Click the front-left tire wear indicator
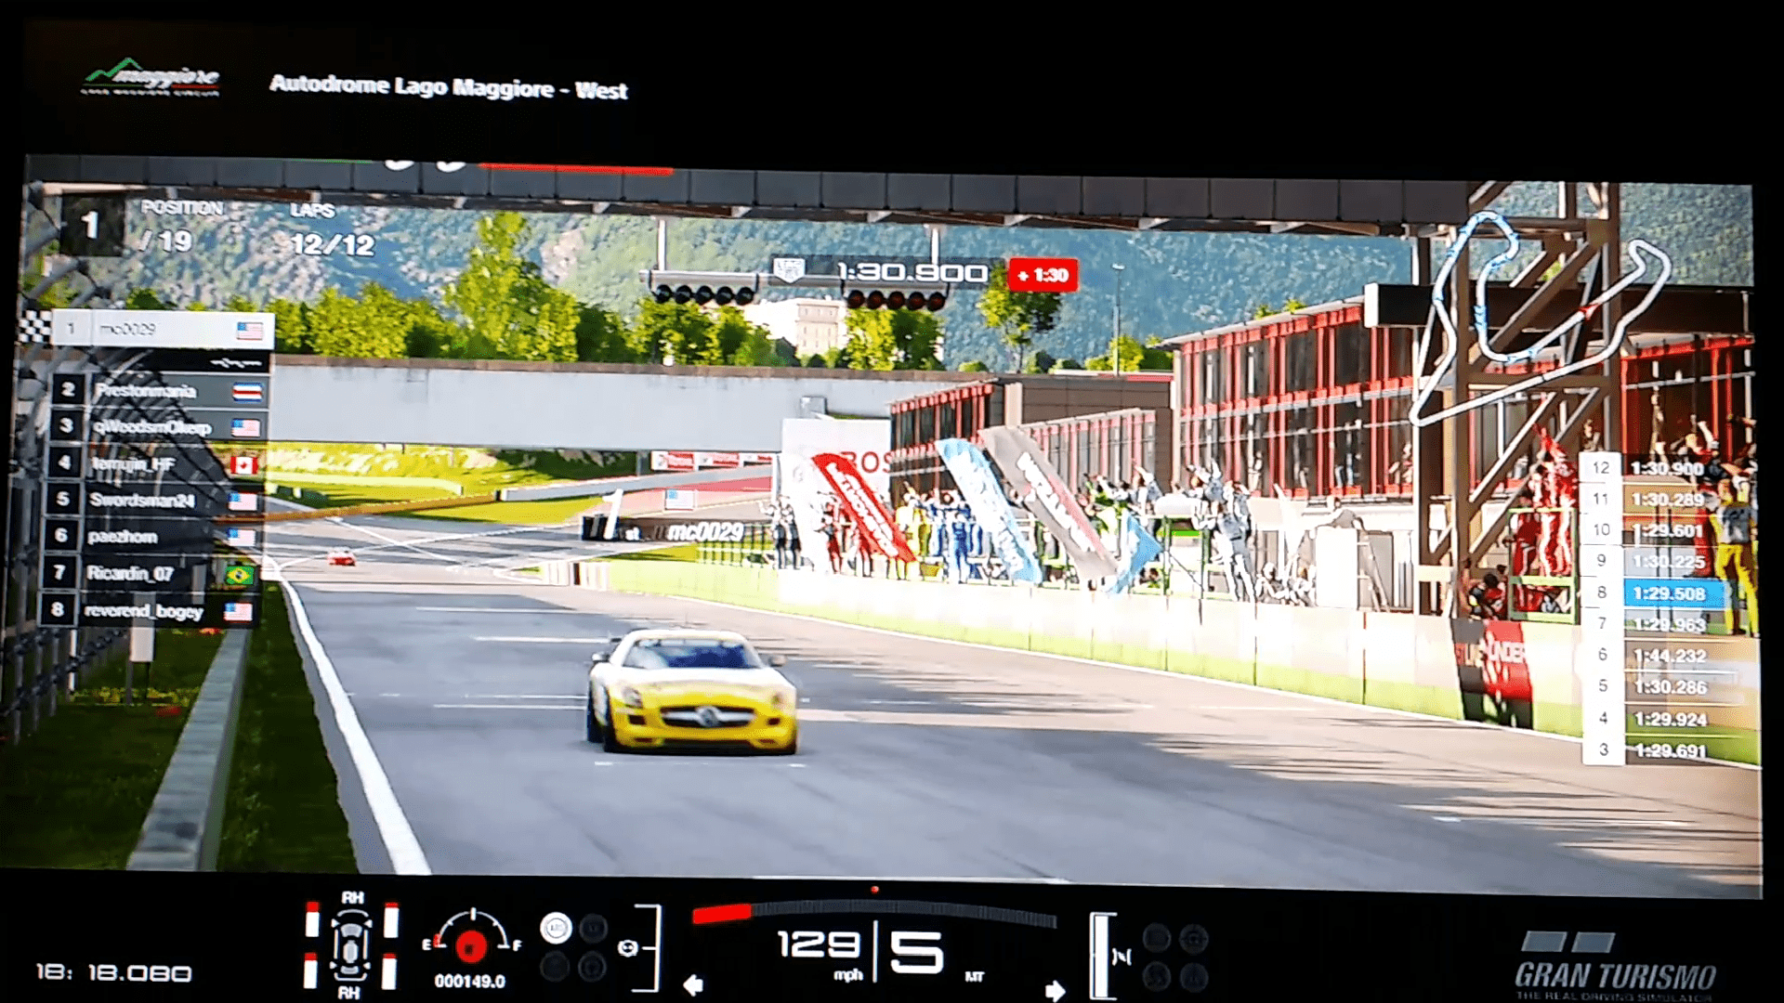 312,919
